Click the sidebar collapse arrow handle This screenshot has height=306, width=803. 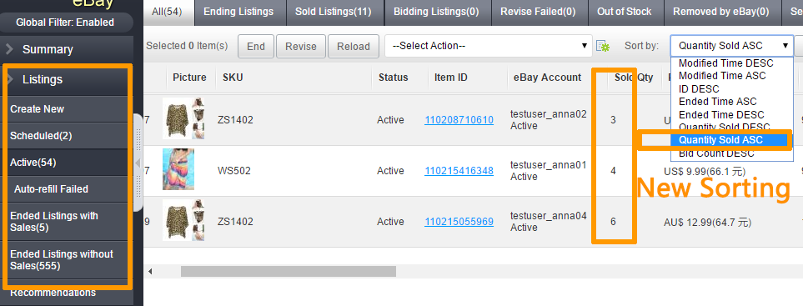pyautogui.click(x=138, y=163)
